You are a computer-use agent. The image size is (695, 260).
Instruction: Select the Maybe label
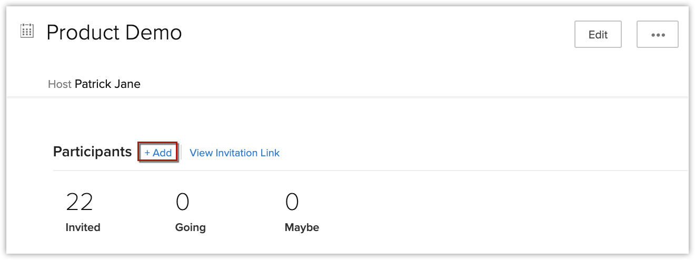pos(302,227)
